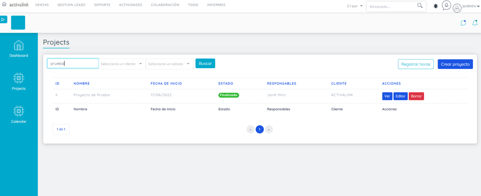
Task: Click the bug report icon
Action: point(435,6)
